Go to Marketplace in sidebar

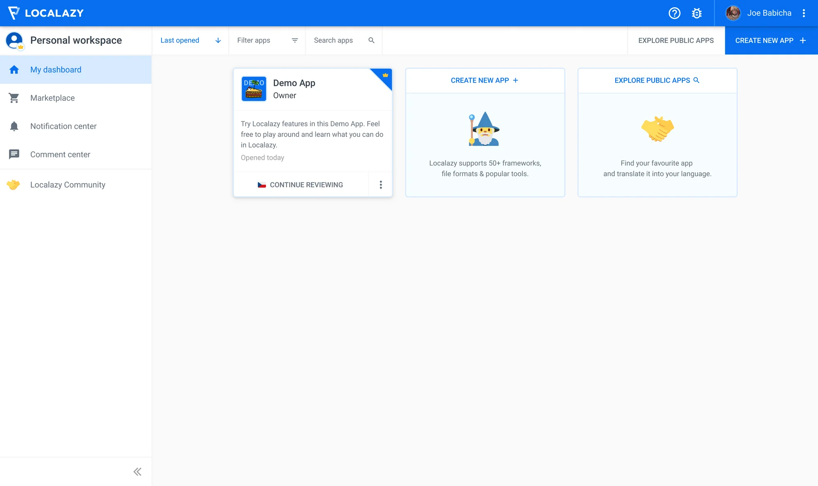pos(52,98)
